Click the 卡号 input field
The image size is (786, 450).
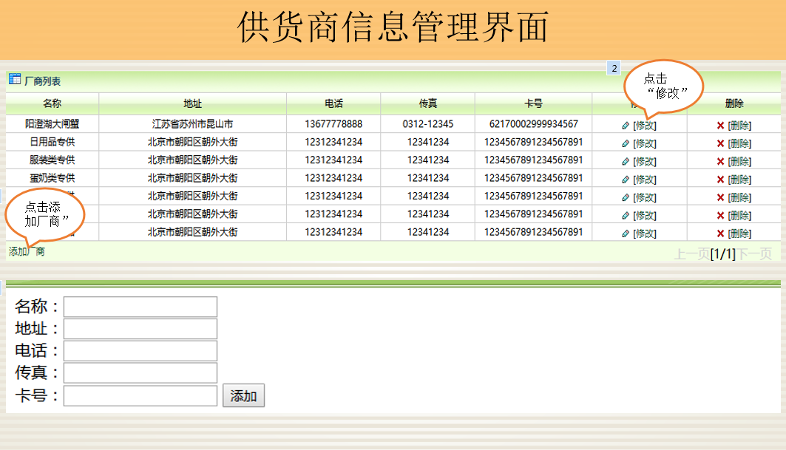(140, 395)
